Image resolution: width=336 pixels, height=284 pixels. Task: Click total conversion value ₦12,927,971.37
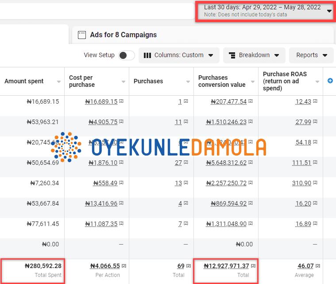tap(226, 266)
